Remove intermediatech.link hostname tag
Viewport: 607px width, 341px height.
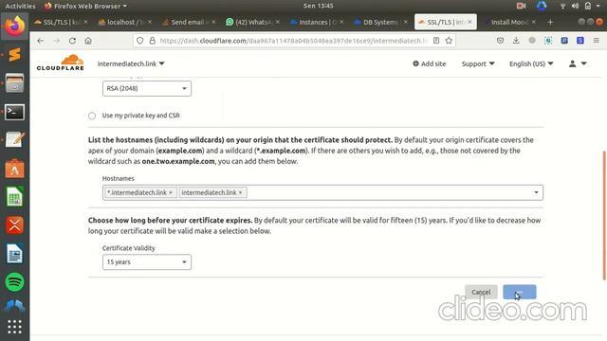click(x=240, y=192)
